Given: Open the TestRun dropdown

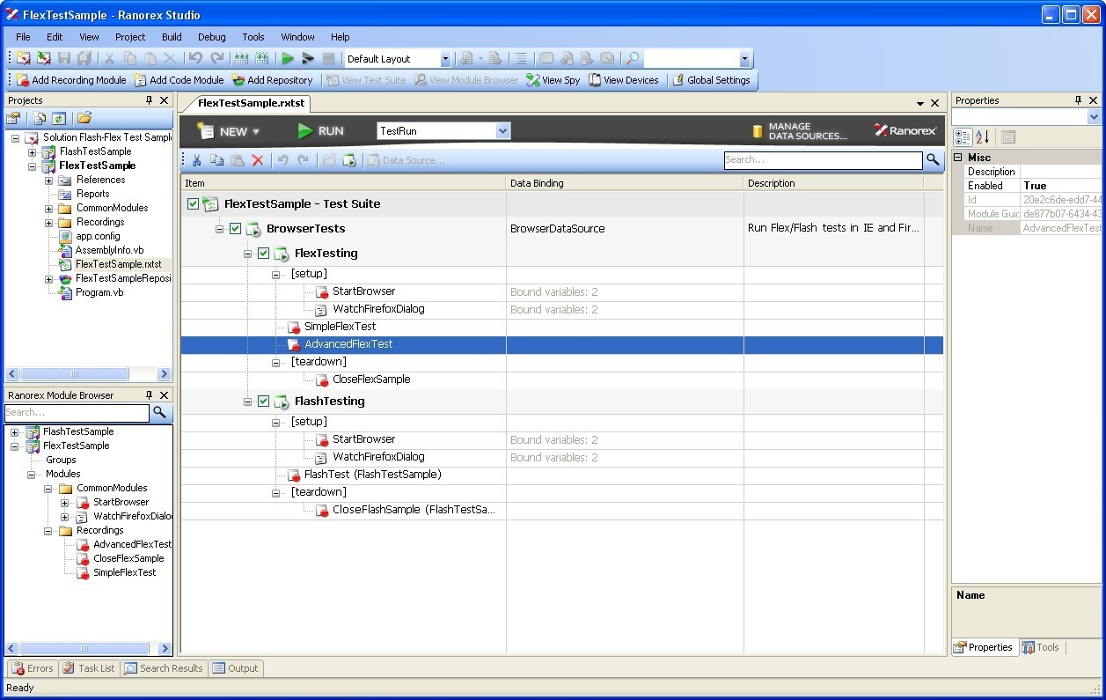Looking at the screenshot, I should tap(502, 130).
